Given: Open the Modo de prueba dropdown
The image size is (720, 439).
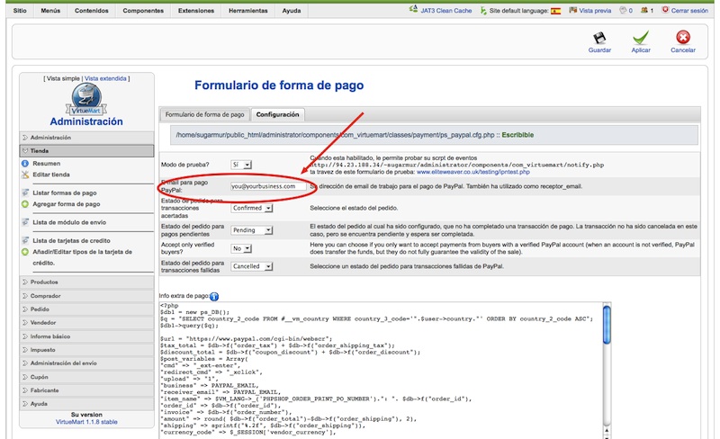Looking at the screenshot, I should click(241, 165).
